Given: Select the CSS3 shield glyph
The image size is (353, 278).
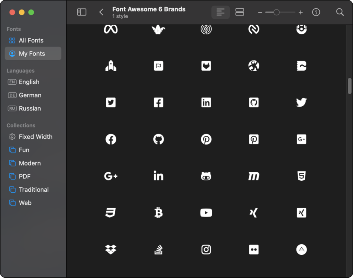Looking at the screenshot, I should pyautogui.click(x=111, y=213).
